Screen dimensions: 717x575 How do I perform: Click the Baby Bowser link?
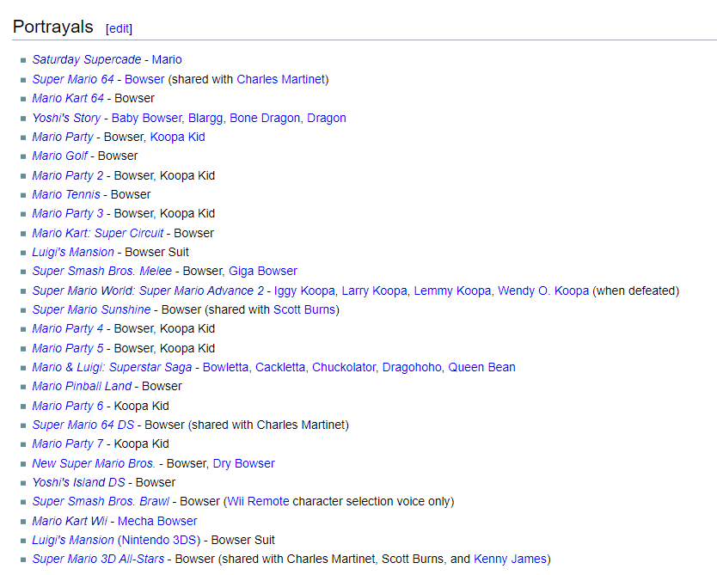click(146, 118)
